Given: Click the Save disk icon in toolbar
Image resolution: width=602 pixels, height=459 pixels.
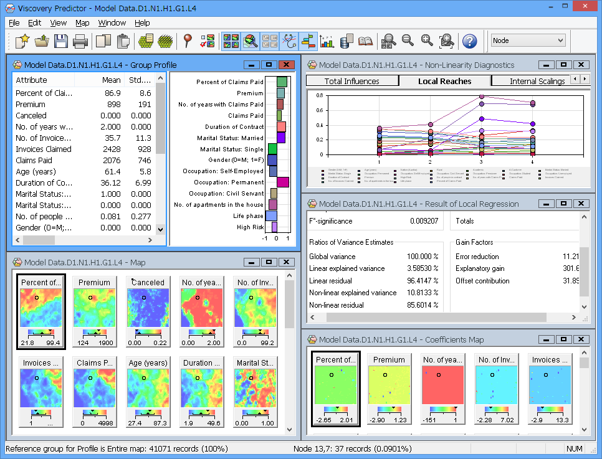Looking at the screenshot, I should click(x=60, y=41).
